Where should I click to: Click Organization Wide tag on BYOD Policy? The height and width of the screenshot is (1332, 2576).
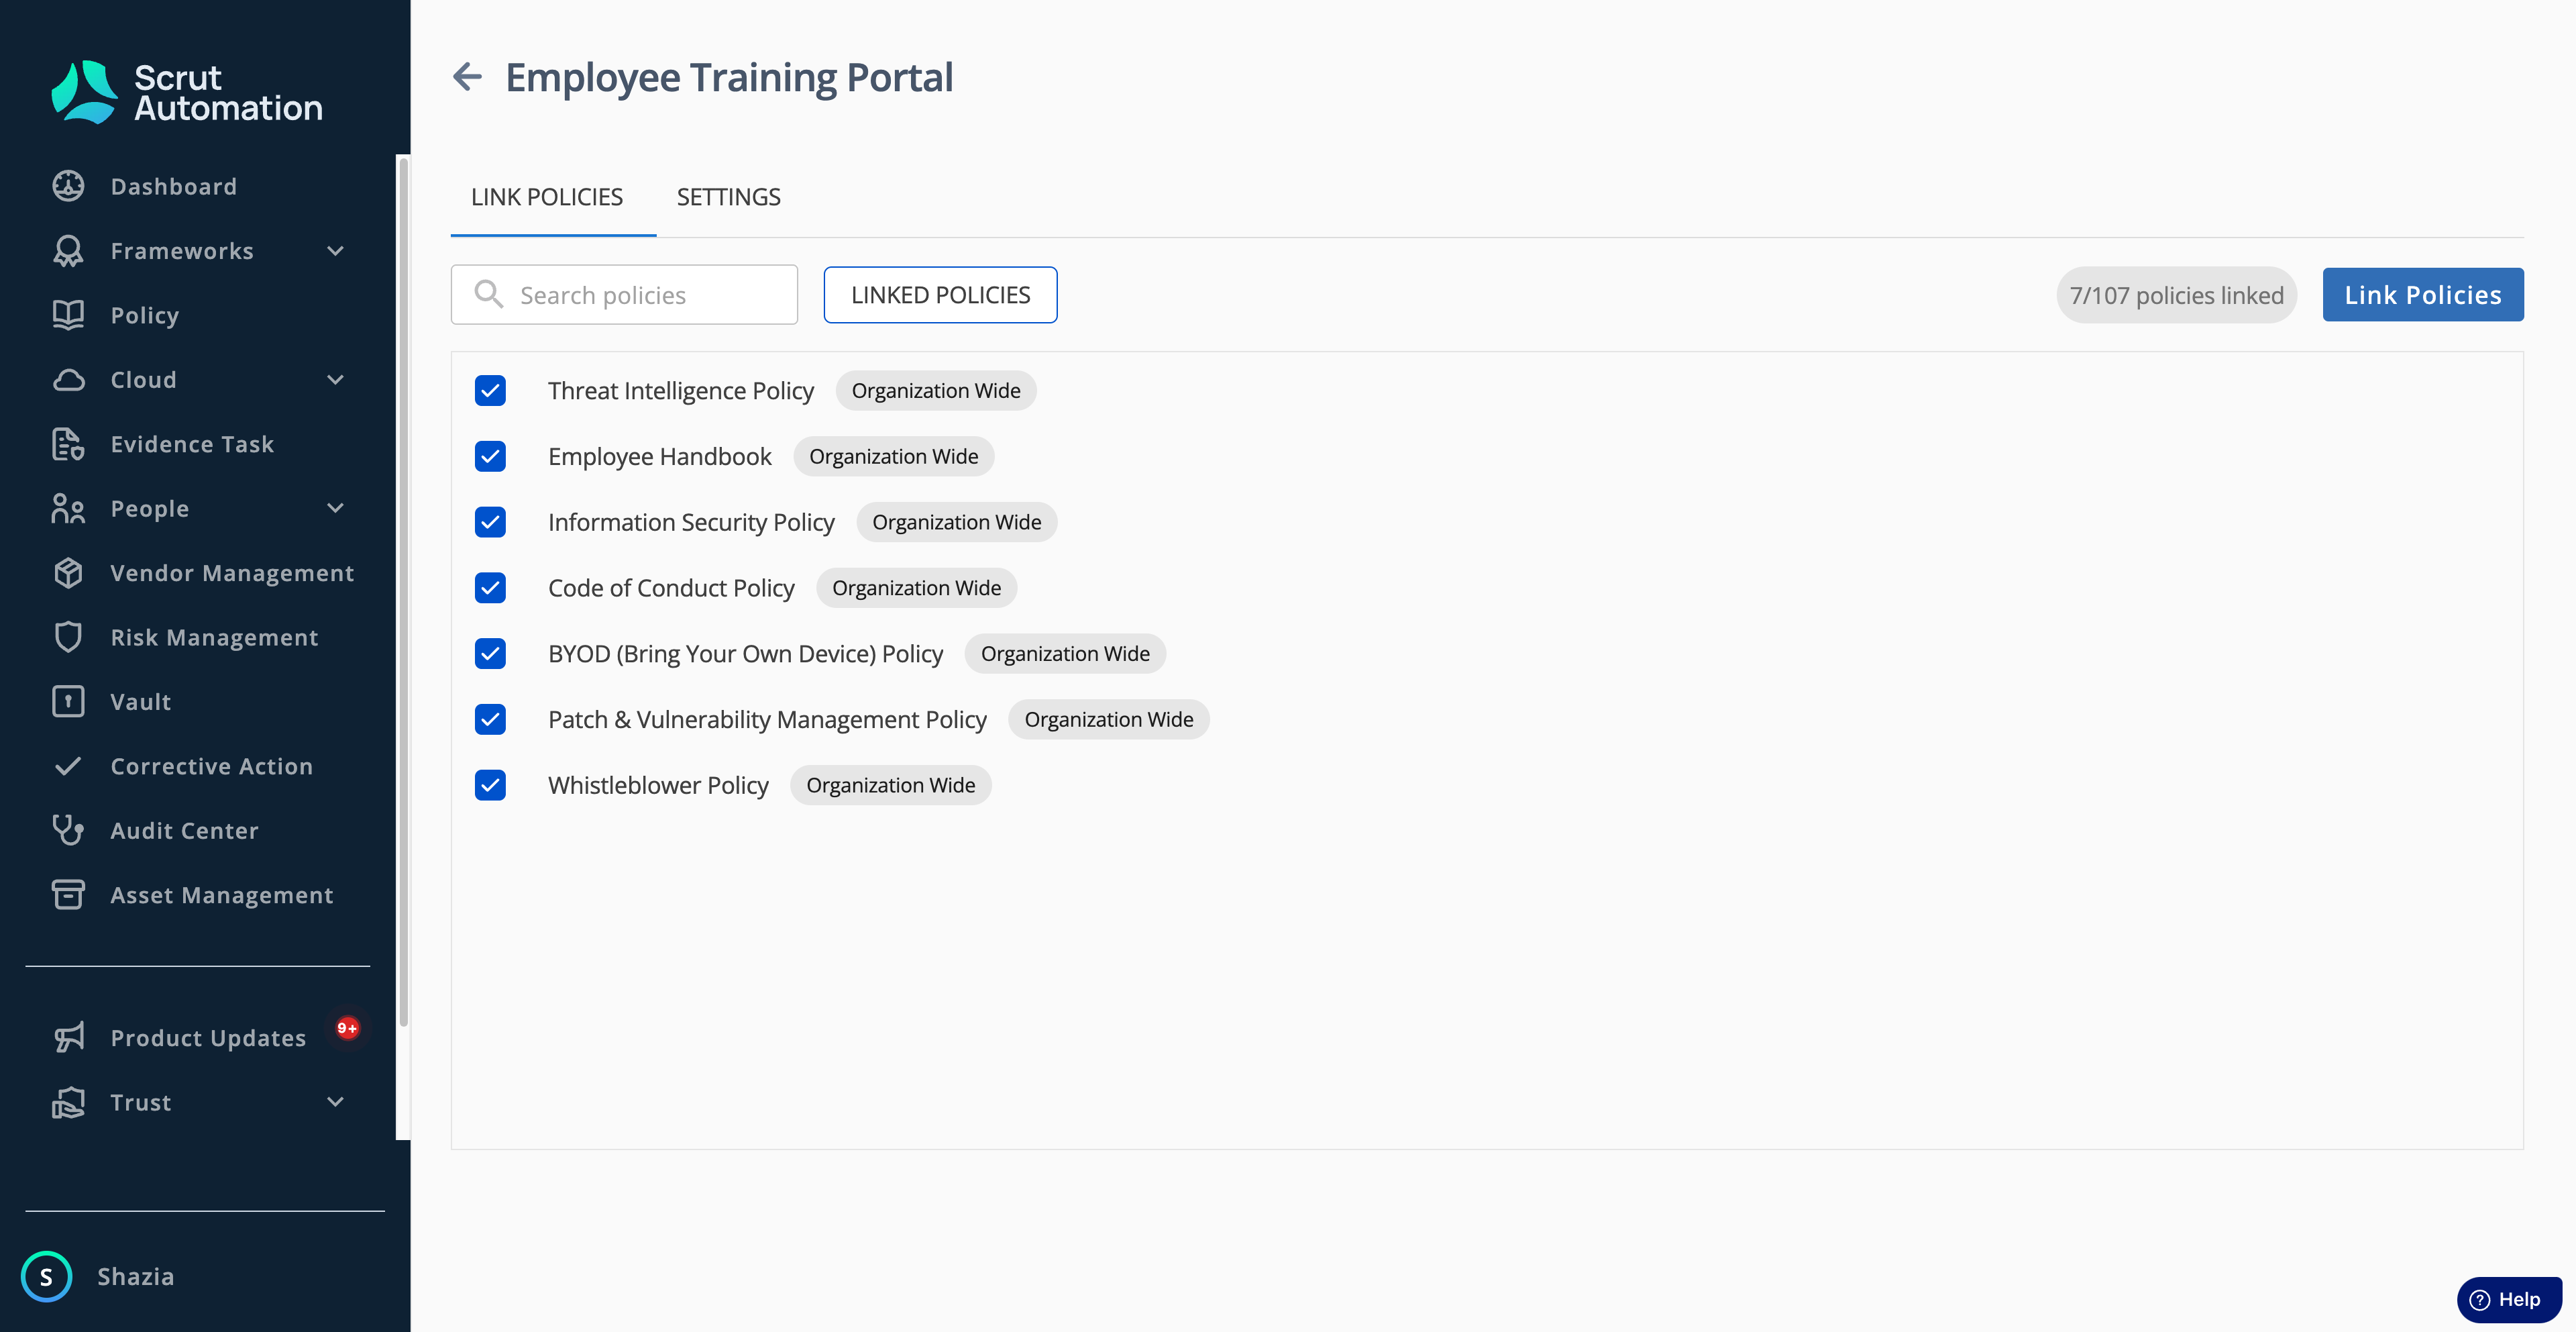[1065, 654]
